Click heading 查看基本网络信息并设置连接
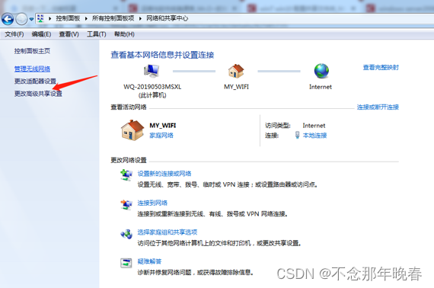This screenshot has width=434, height=288. click(162, 55)
